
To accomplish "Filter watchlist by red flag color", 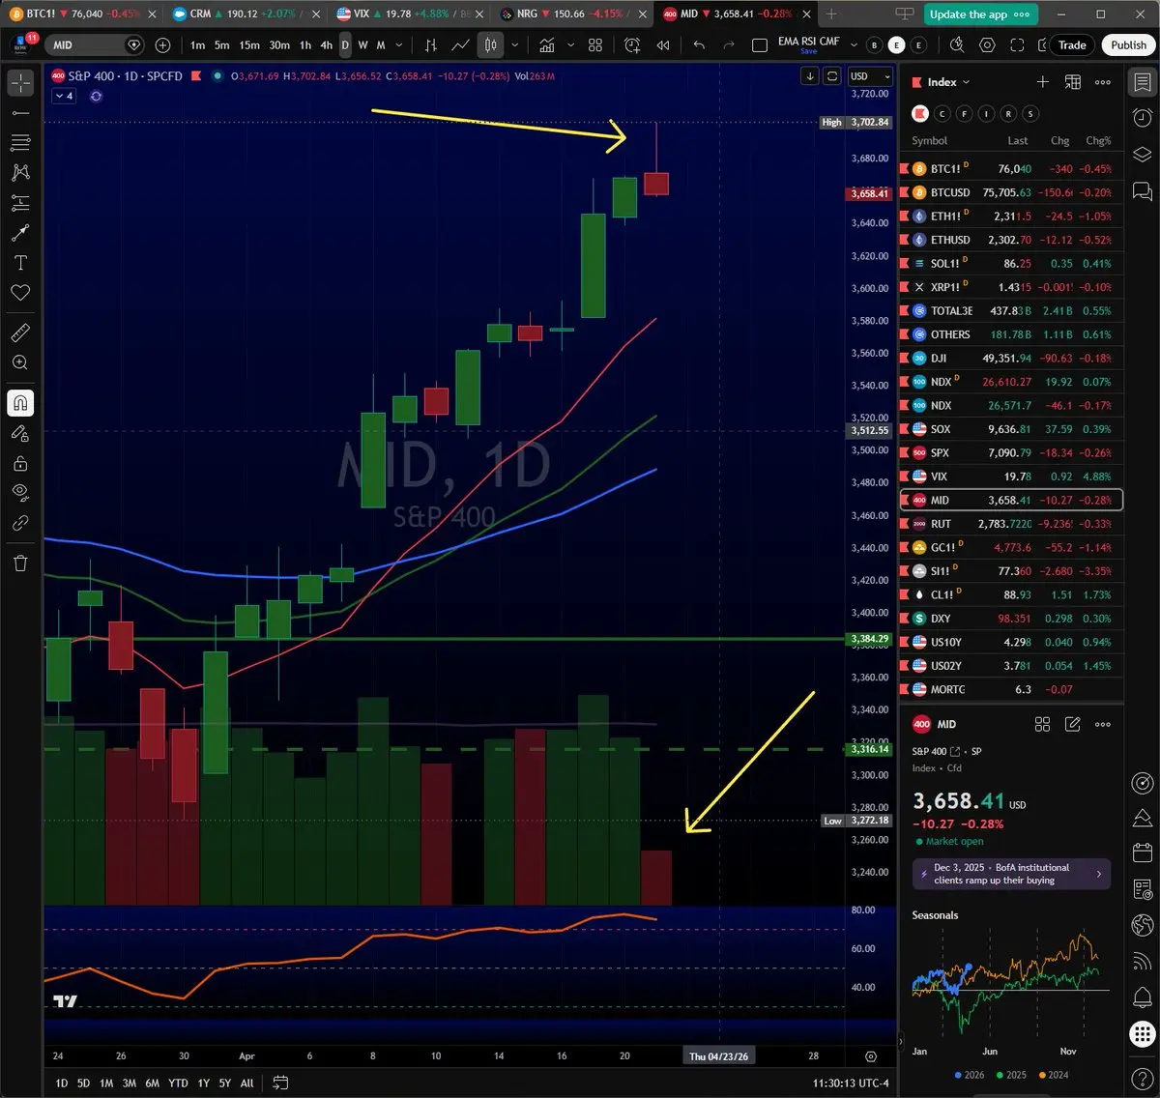I will tap(920, 113).
